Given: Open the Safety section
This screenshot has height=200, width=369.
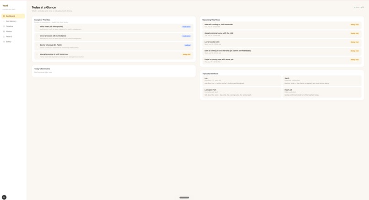Looking at the screenshot, I should click(13, 42).
